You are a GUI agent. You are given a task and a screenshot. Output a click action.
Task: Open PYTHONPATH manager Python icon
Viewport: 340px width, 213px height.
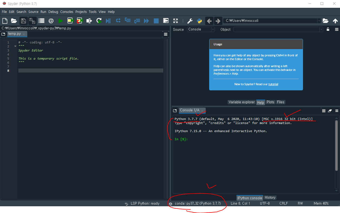point(199,21)
